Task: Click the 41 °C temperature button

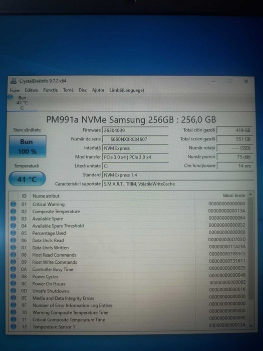Action: pyautogui.click(x=27, y=179)
